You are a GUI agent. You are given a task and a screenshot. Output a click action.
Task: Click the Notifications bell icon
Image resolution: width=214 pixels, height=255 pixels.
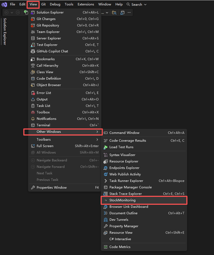(x=33, y=119)
